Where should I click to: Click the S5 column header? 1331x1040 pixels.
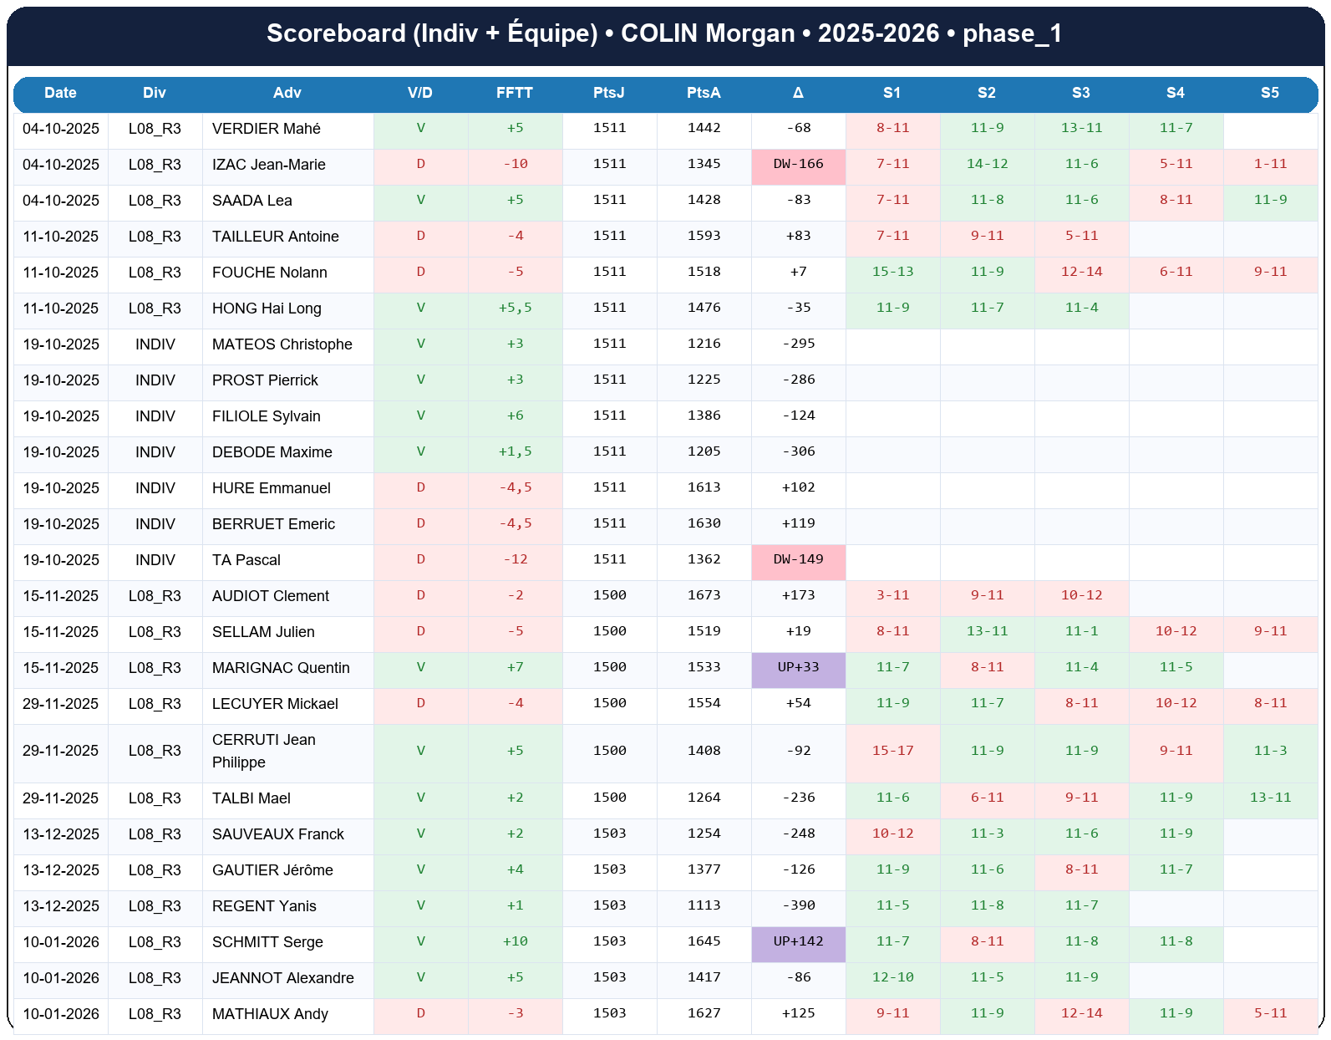[x=1269, y=93]
